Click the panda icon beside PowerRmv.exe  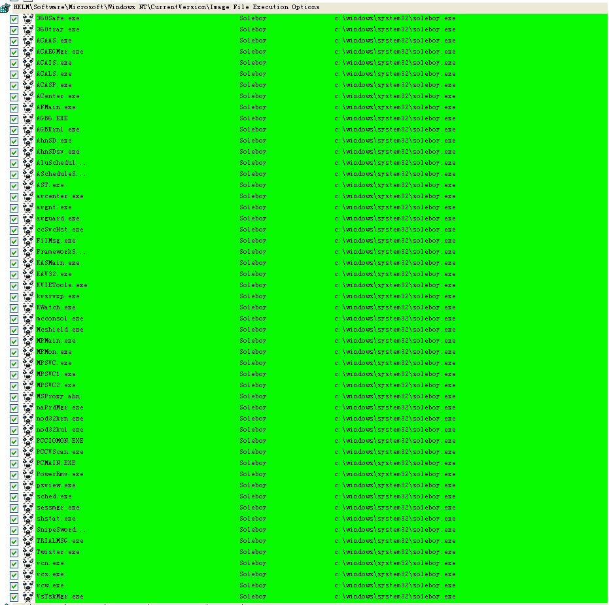coord(28,475)
